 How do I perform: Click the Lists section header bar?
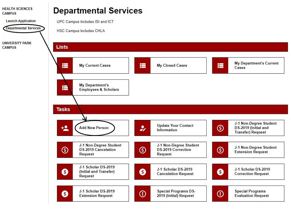[171, 47]
